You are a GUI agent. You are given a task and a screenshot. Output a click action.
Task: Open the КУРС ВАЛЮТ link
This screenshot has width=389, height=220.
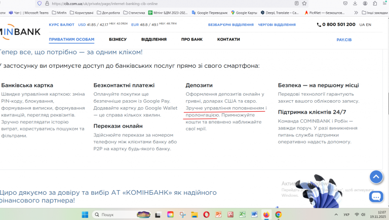coord(61,25)
